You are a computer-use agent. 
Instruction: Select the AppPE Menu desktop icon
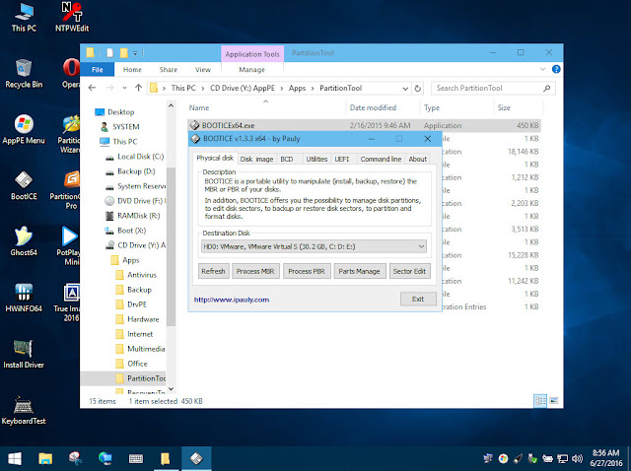coord(24,129)
